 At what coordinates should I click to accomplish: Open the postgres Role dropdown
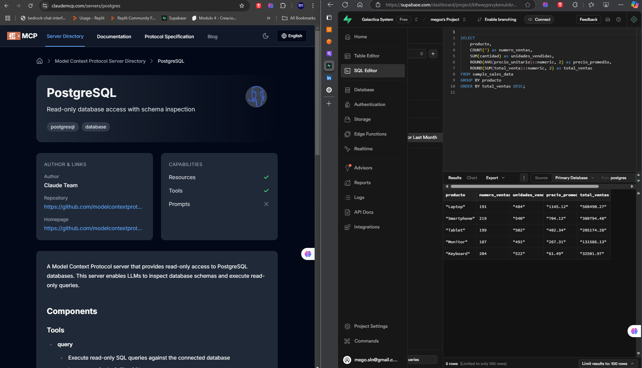[616, 178]
